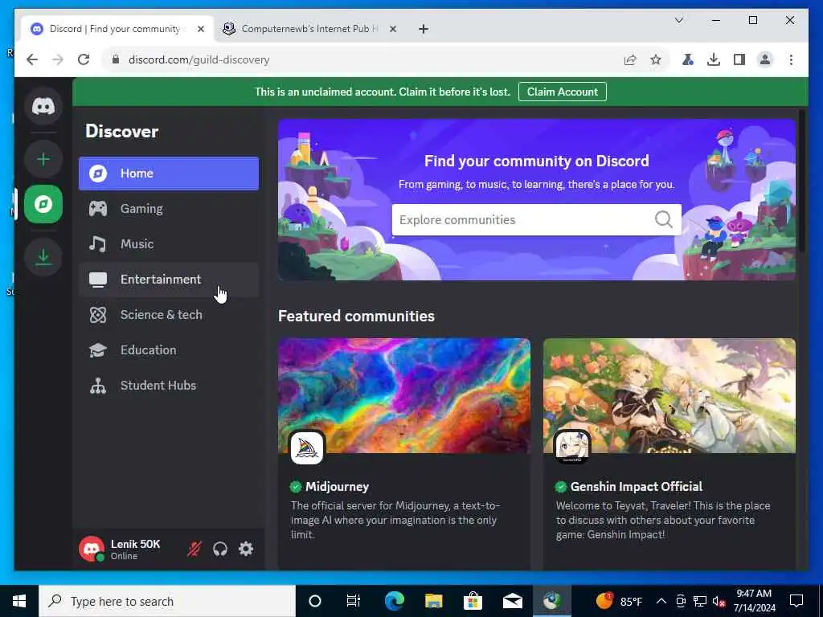Open the Science & tech category
The width and height of the screenshot is (823, 617).
(x=169, y=314)
